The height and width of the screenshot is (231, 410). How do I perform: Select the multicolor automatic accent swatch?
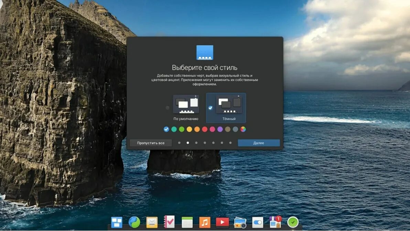tap(243, 129)
